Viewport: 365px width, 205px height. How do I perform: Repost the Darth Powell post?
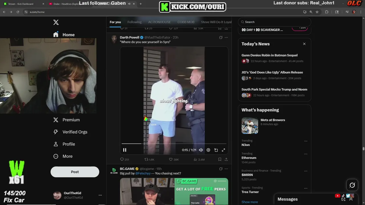coord(149,159)
